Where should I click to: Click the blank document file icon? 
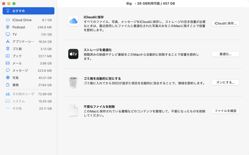tap(73, 111)
